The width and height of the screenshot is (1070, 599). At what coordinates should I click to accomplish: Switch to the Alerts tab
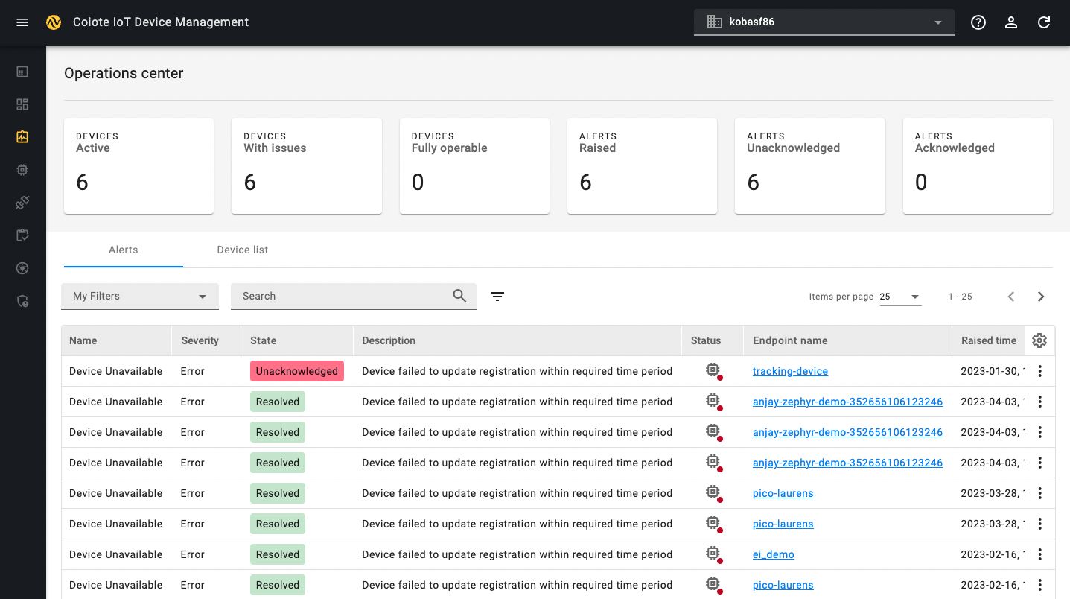[x=124, y=250]
